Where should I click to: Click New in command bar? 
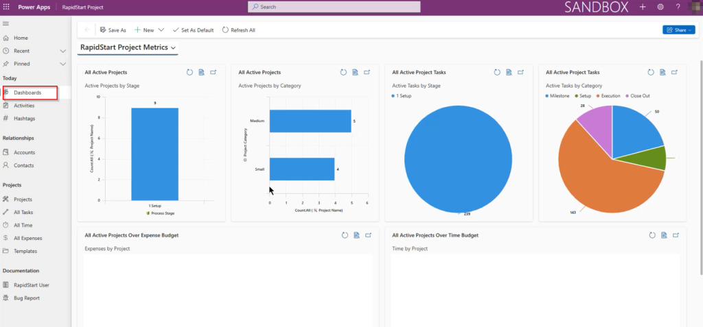click(144, 30)
